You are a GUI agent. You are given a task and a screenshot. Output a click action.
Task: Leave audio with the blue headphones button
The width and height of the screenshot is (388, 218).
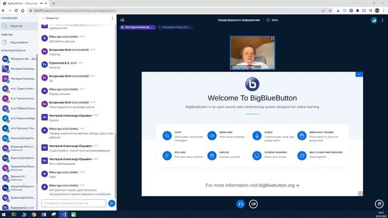[241, 204]
